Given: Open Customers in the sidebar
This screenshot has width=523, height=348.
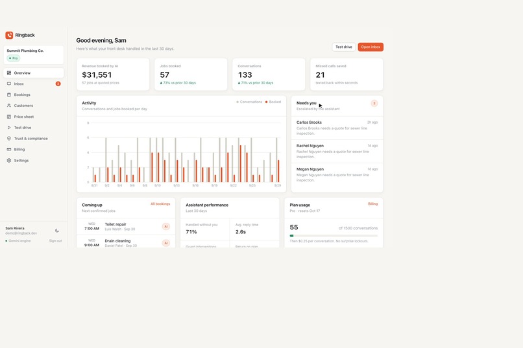Looking at the screenshot, I should (34, 106).
